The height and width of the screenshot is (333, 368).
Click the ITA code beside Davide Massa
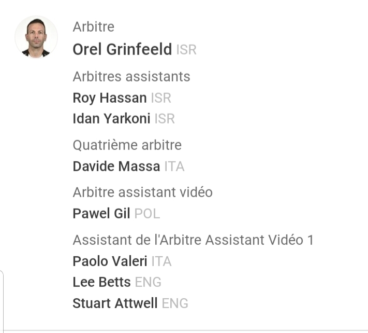(x=174, y=166)
